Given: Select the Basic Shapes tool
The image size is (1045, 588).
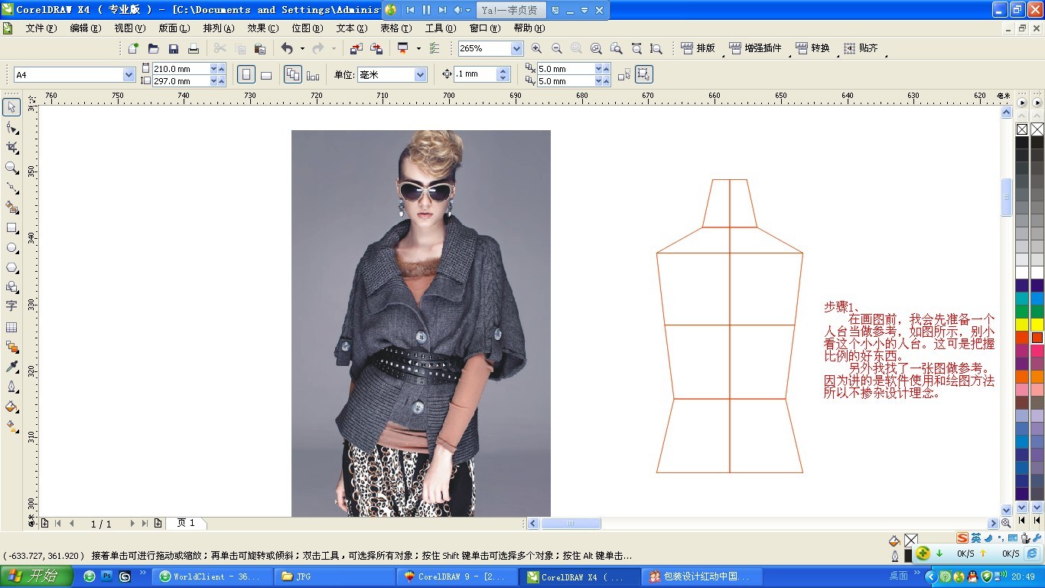Looking at the screenshot, I should [11, 287].
